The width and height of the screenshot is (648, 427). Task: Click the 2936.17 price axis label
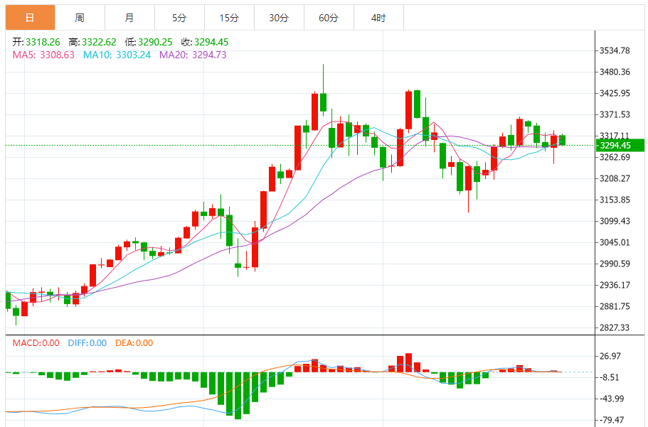tap(615, 285)
